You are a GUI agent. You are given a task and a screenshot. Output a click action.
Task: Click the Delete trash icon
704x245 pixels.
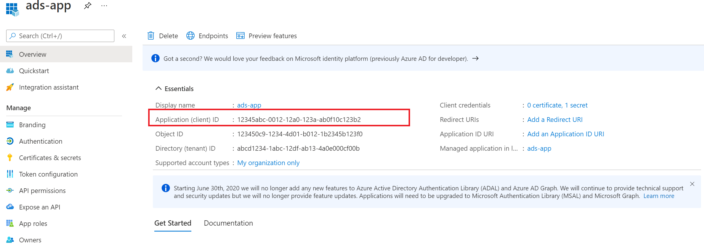pyautogui.click(x=151, y=36)
